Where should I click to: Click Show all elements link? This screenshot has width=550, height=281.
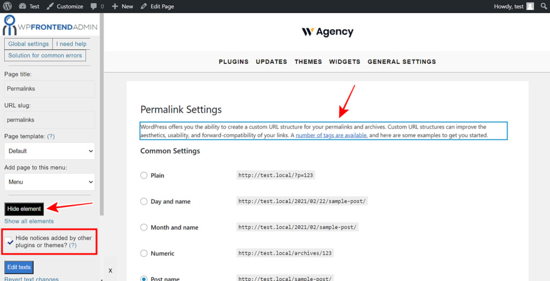tap(29, 221)
